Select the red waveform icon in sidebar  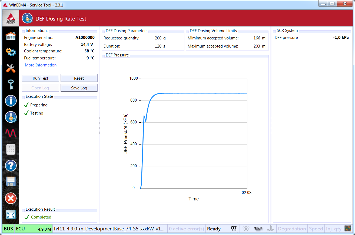point(11,133)
